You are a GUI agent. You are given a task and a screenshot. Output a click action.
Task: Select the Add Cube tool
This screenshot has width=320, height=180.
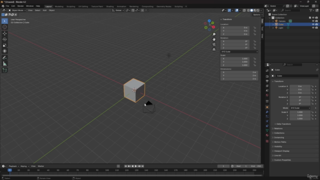[4, 70]
